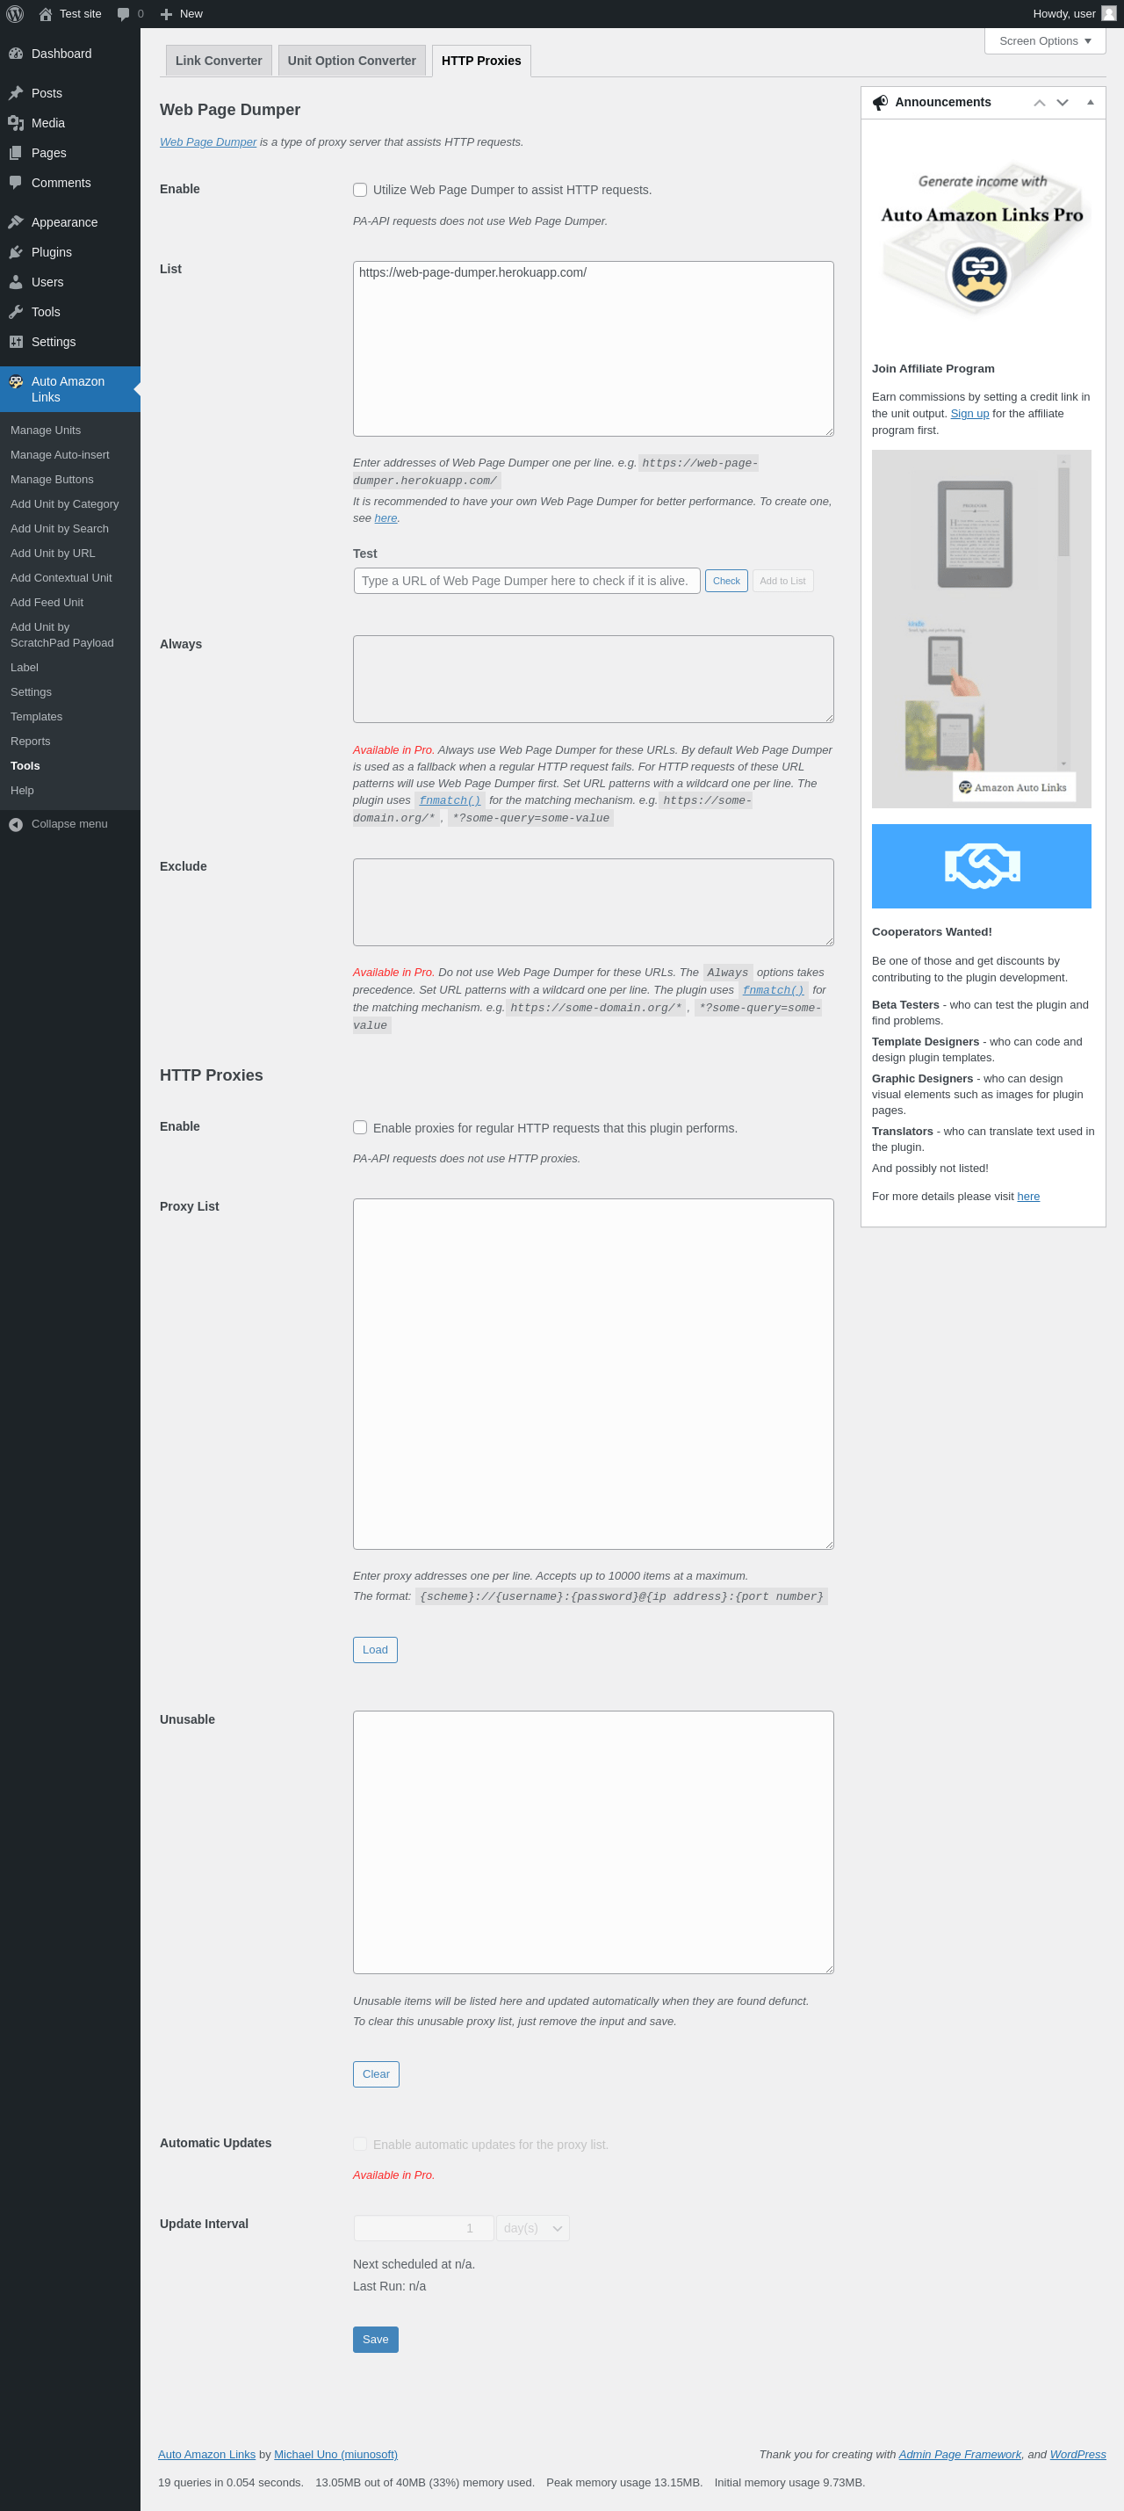The height and width of the screenshot is (2511, 1124).
Task: Open the Auto Amazon Links footer link
Action: coord(206,2455)
